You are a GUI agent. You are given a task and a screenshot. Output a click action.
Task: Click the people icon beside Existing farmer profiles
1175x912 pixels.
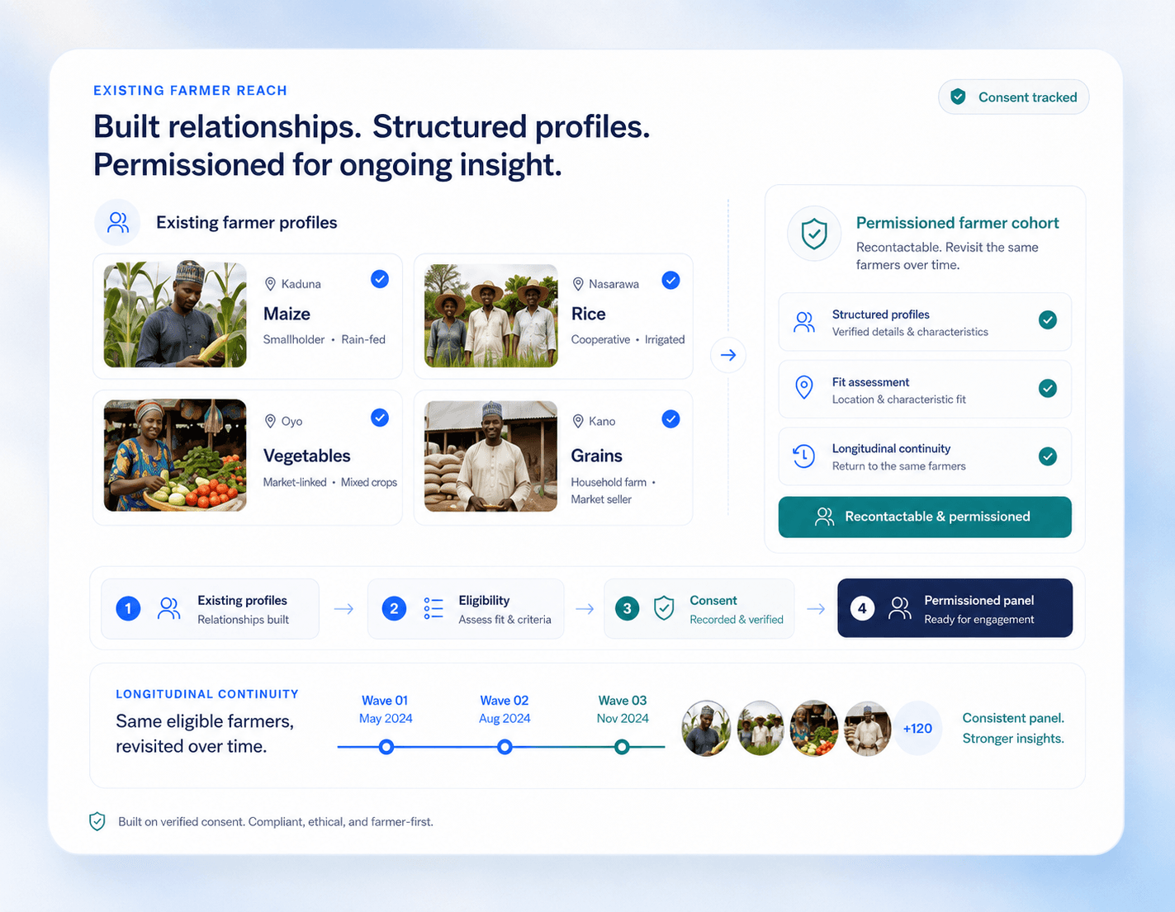click(x=117, y=222)
